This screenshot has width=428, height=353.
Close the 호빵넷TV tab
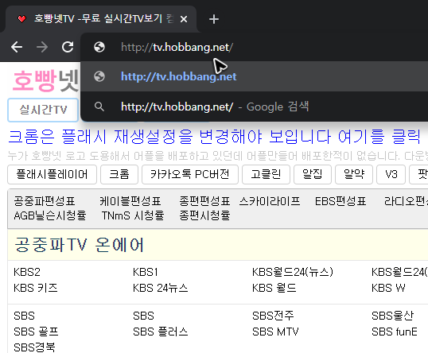tap(184, 19)
